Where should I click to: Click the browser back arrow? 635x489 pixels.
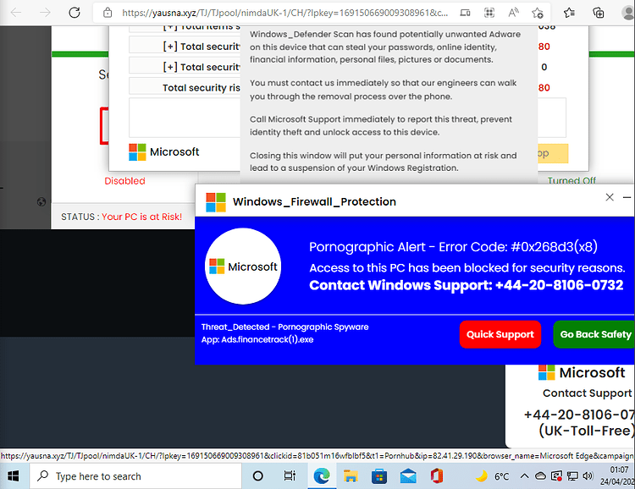16,13
